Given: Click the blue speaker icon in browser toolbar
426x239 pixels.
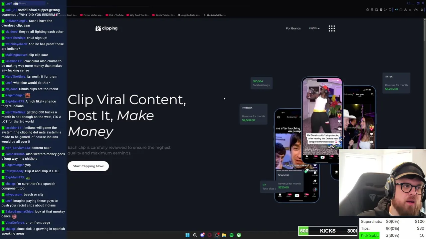Looking at the screenshot, I should (396, 10).
